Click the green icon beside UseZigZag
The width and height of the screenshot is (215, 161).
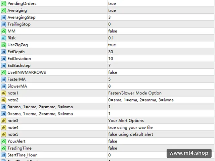(x=4, y=45)
